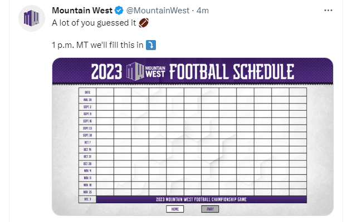Open the Mountain West display name
352x222 pixels.
pos(82,11)
